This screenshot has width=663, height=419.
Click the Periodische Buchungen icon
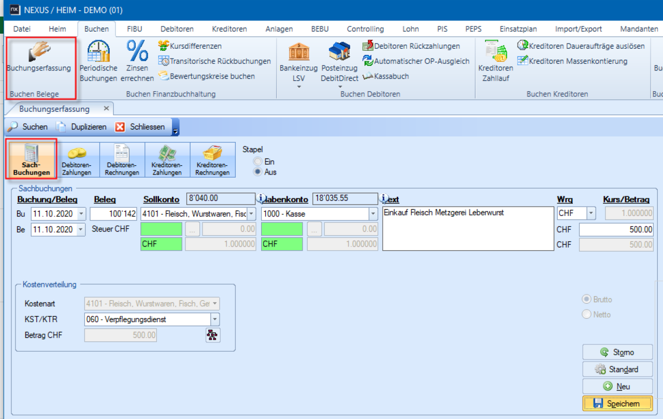click(x=98, y=60)
